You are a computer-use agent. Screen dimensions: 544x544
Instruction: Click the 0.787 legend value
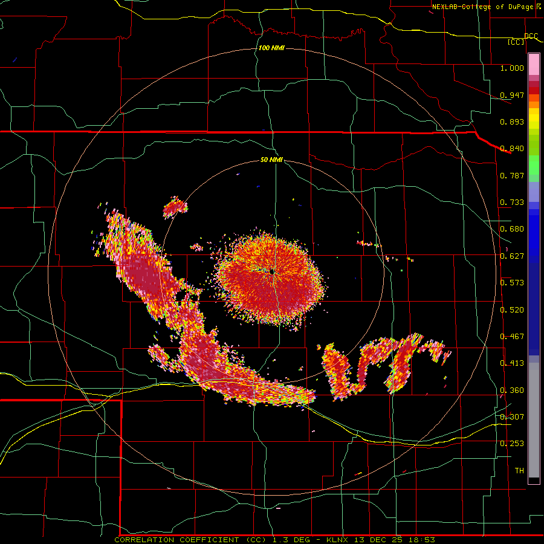(x=512, y=175)
